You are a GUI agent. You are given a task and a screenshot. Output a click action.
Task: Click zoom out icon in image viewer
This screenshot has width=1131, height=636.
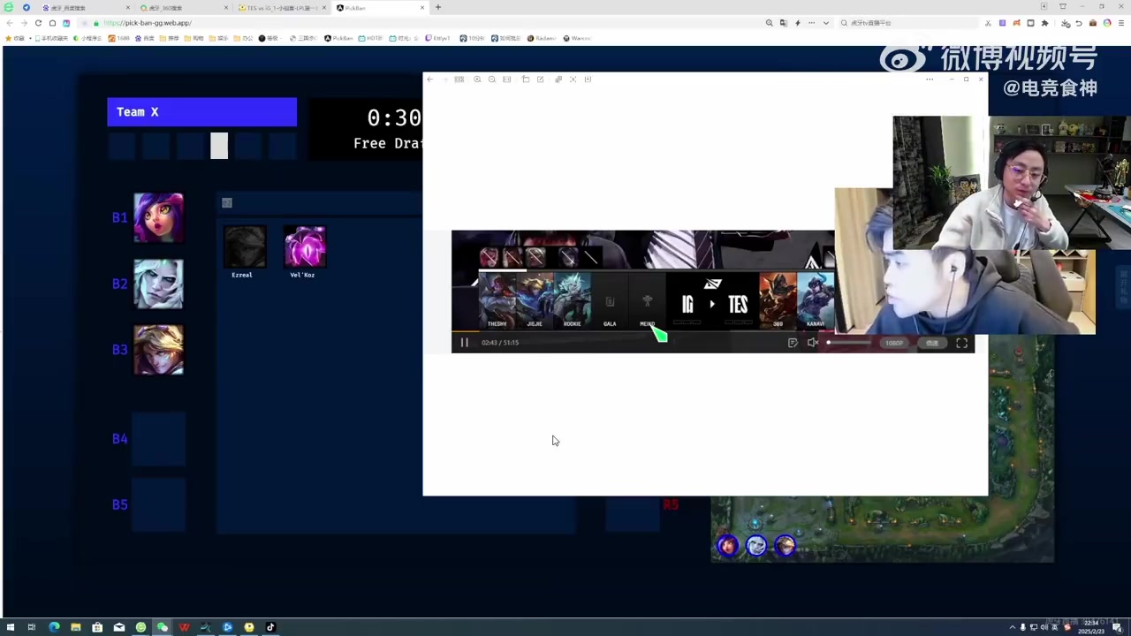tap(492, 79)
